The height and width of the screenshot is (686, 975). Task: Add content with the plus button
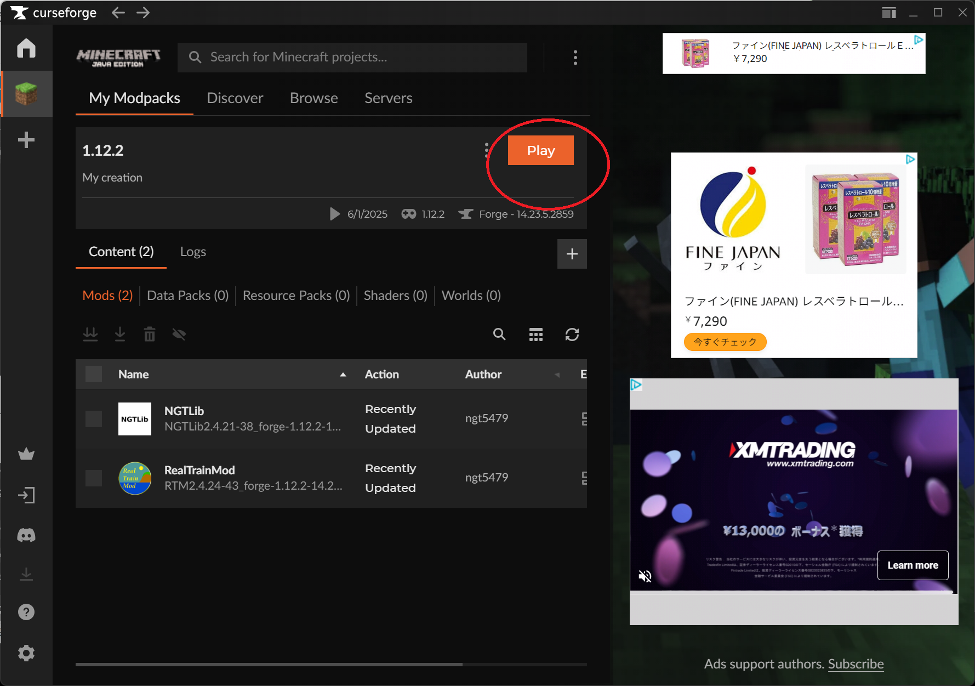point(572,254)
